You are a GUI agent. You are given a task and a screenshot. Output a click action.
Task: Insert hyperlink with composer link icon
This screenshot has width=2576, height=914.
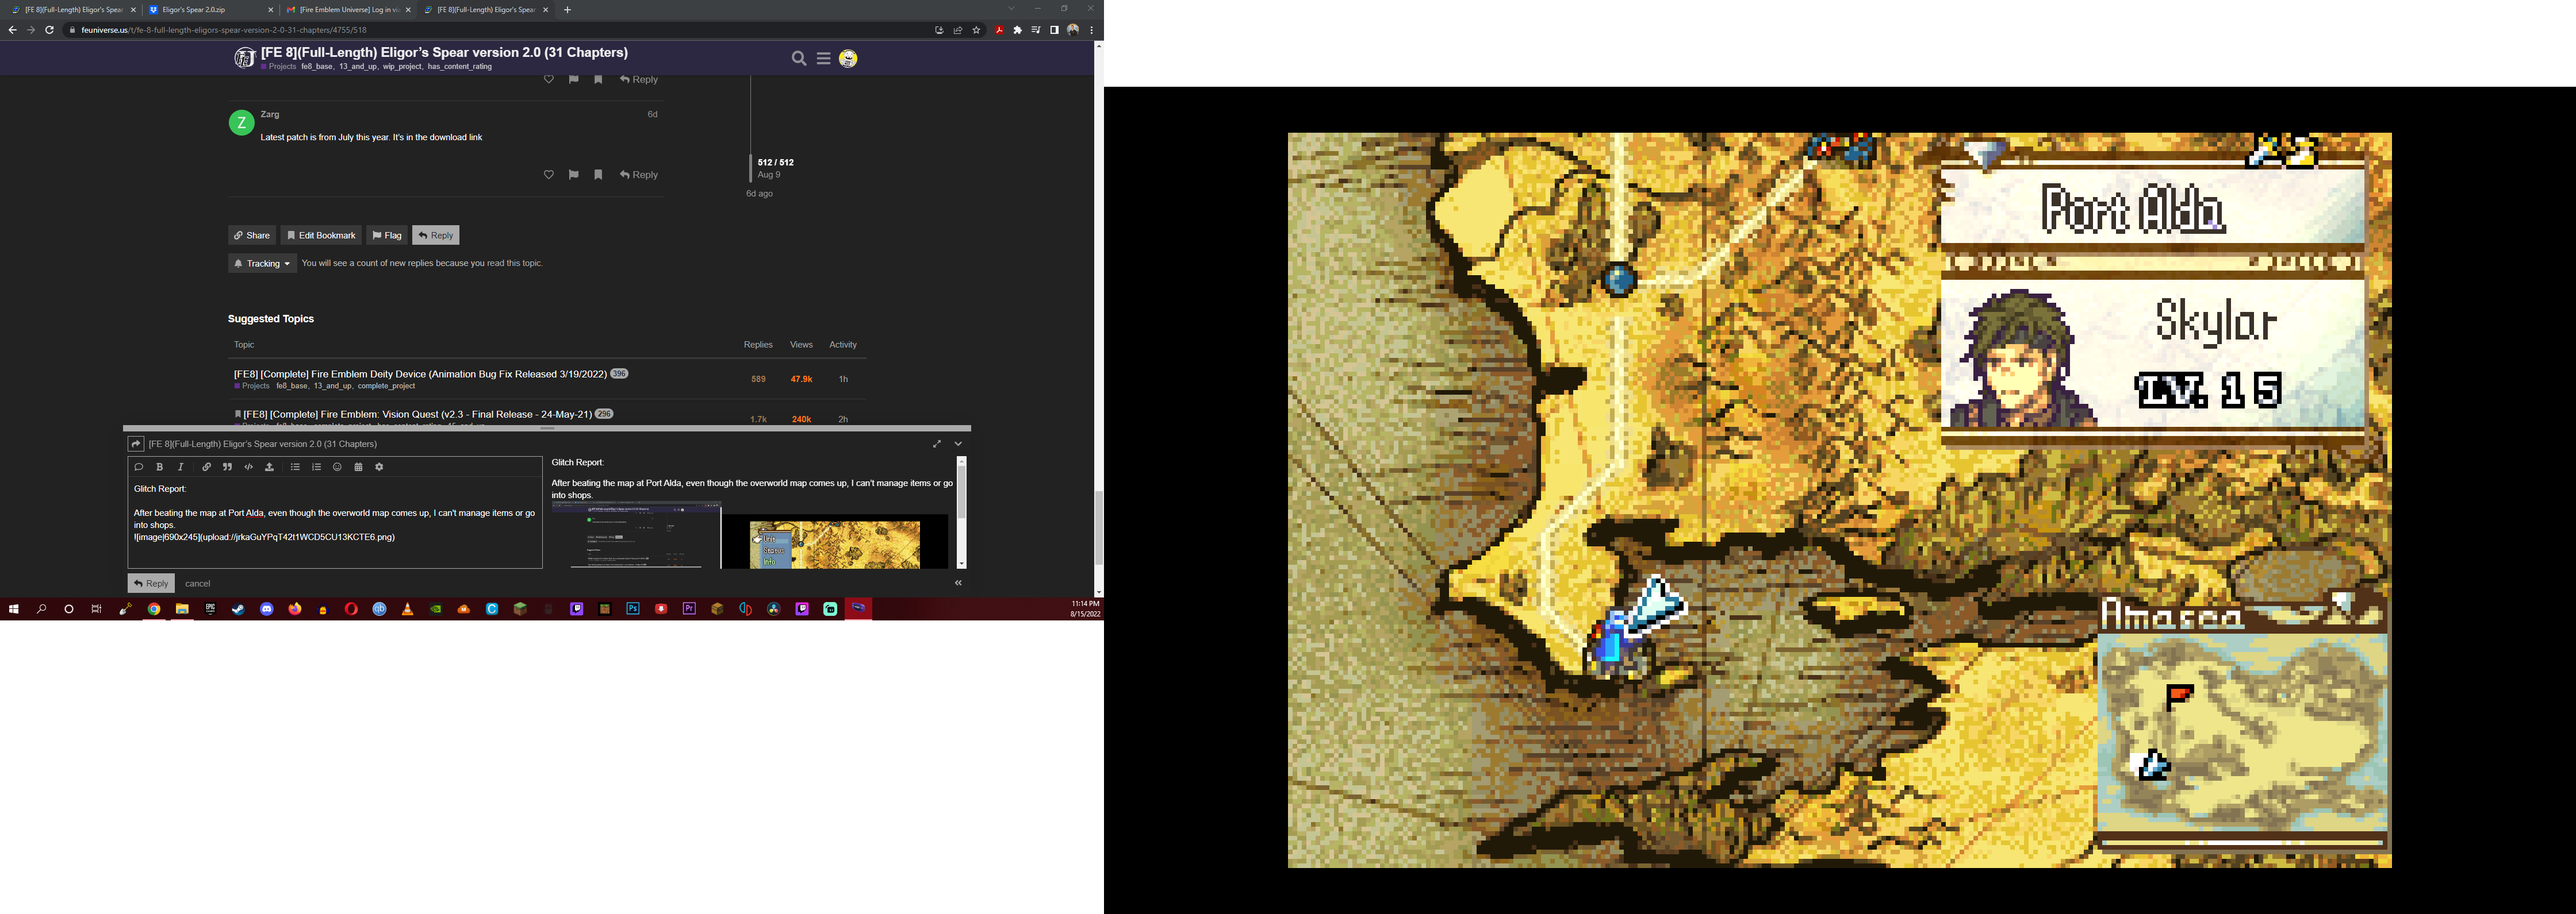(x=206, y=468)
